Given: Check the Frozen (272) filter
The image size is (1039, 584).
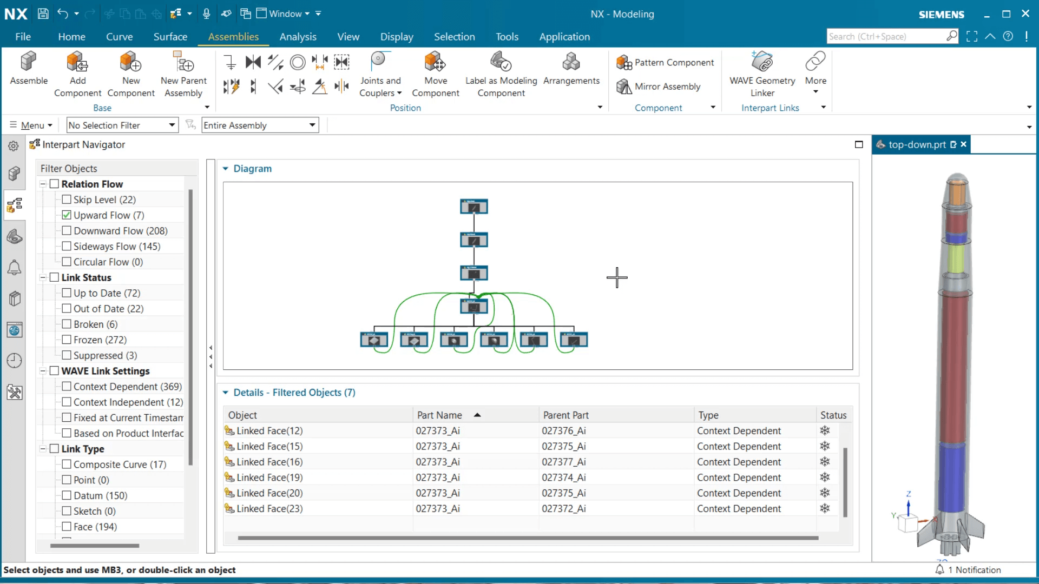Looking at the screenshot, I should click(67, 340).
